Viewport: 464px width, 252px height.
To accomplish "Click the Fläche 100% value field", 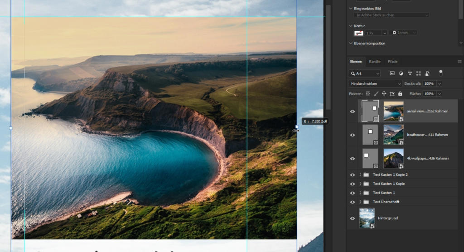I will (429, 94).
